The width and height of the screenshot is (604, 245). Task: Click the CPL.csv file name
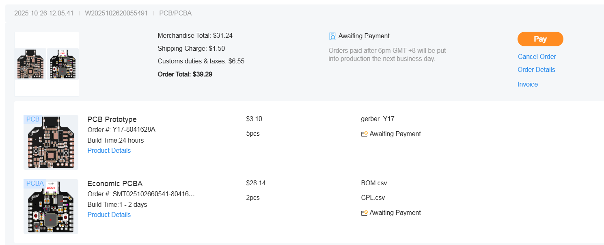pos(373,198)
